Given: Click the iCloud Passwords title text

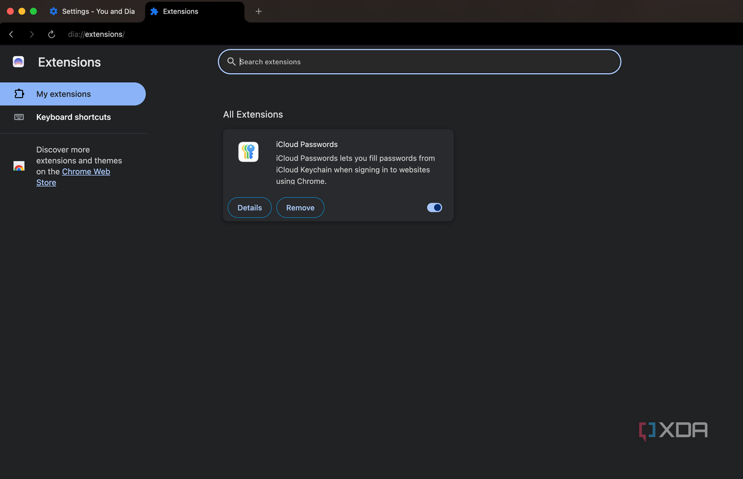Looking at the screenshot, I should click(307, 144).
